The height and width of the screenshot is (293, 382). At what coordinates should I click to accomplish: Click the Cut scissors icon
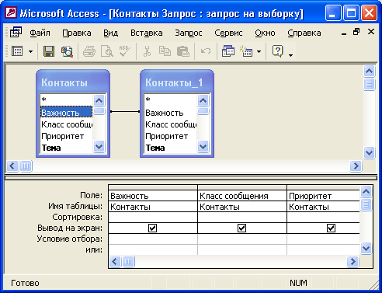point(147,51)
